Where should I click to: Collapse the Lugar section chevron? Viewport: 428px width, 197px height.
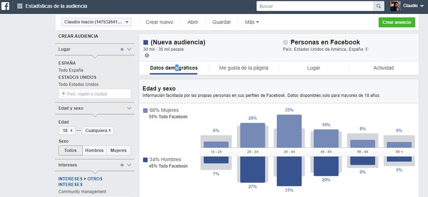[x=129, y=50]
